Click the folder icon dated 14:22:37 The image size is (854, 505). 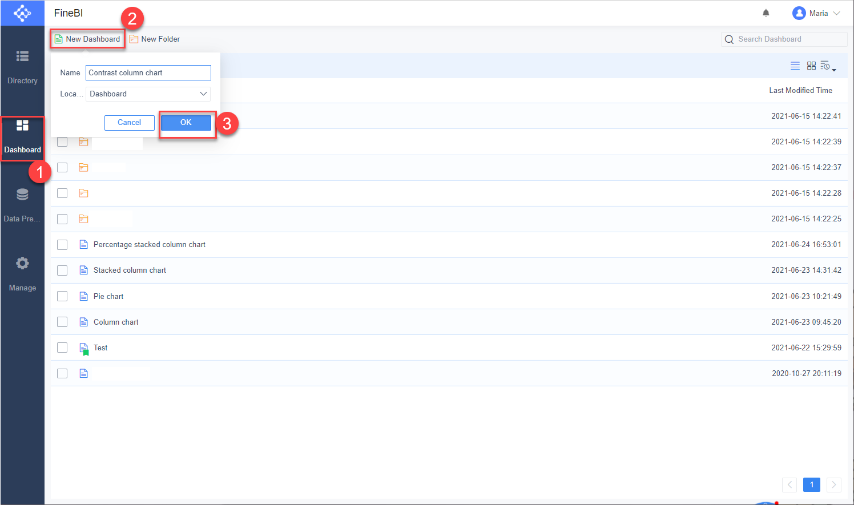pos(83,167)
